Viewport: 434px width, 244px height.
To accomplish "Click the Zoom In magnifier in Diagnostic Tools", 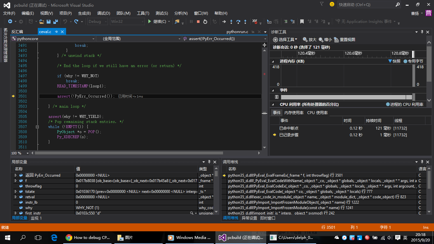I will [305, 40].
